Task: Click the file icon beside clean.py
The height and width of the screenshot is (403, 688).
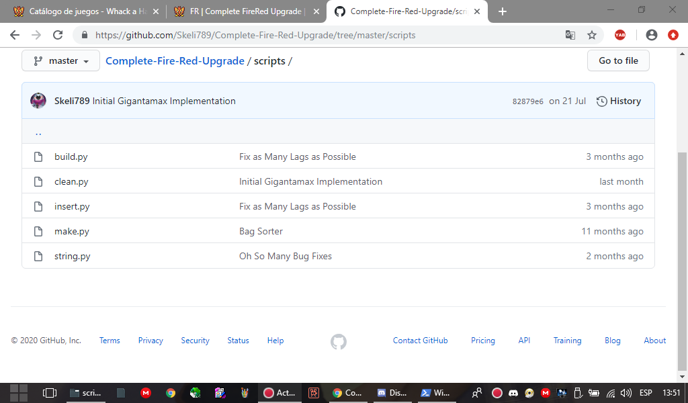Action: coord(38,181)
